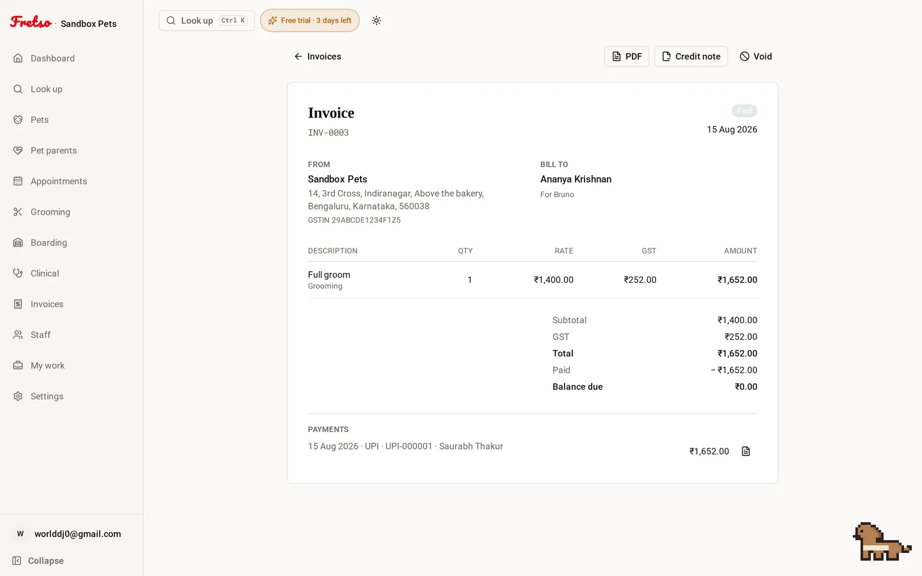Click the Sandbox Pets workspace name
Image resolution: width=922 pixels, height=576 pixels.
coord(89,24)
